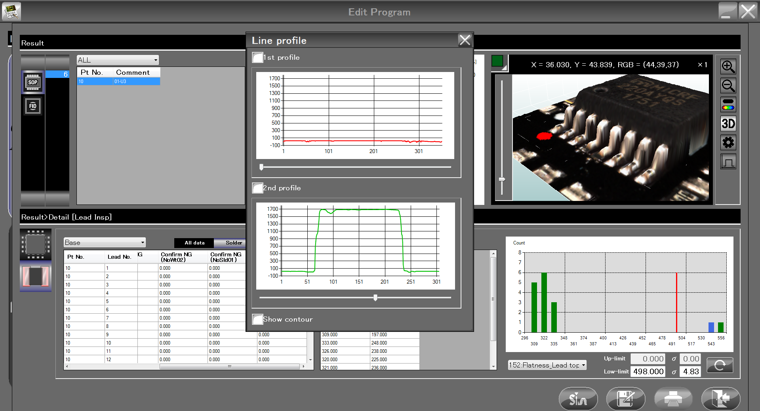This screenshot has width=760, height=411.
Task: Click the Low-limit value field
Action: tap(648, 371)
